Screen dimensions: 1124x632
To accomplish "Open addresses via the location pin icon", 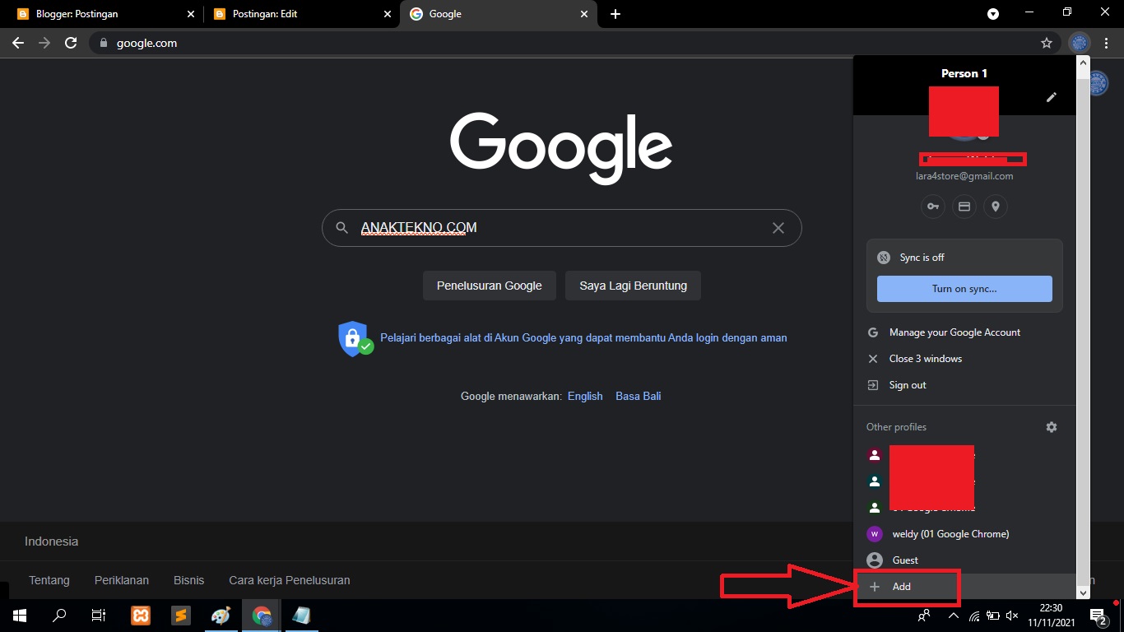I will (x=995, y=207).
